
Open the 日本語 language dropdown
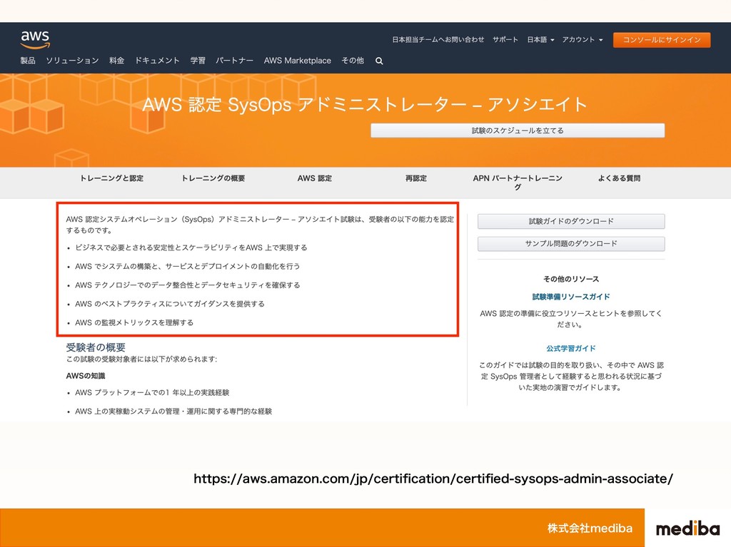540,40
